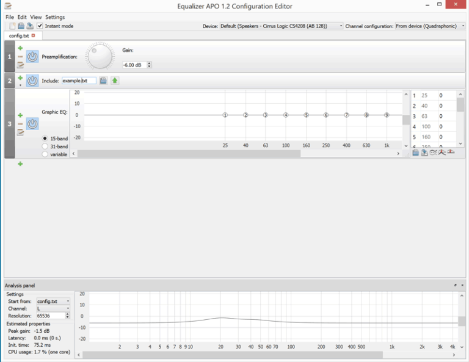Click the Include file name input field
The height and width of the screenshot is (362, 469).
coord(79,81)
